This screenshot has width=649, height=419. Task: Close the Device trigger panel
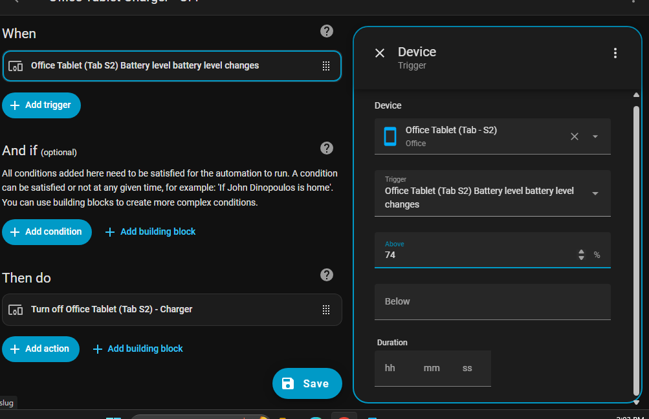point(380,53)
